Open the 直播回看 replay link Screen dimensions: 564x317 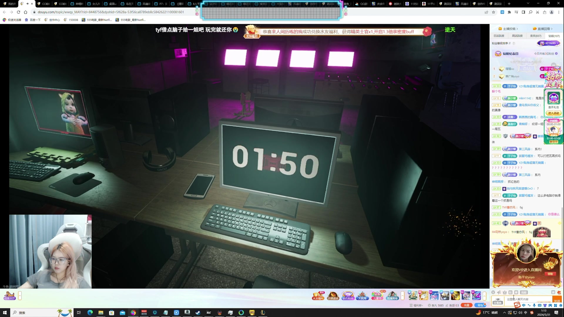click(543, 29)
